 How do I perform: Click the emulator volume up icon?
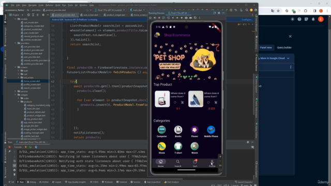155,18
